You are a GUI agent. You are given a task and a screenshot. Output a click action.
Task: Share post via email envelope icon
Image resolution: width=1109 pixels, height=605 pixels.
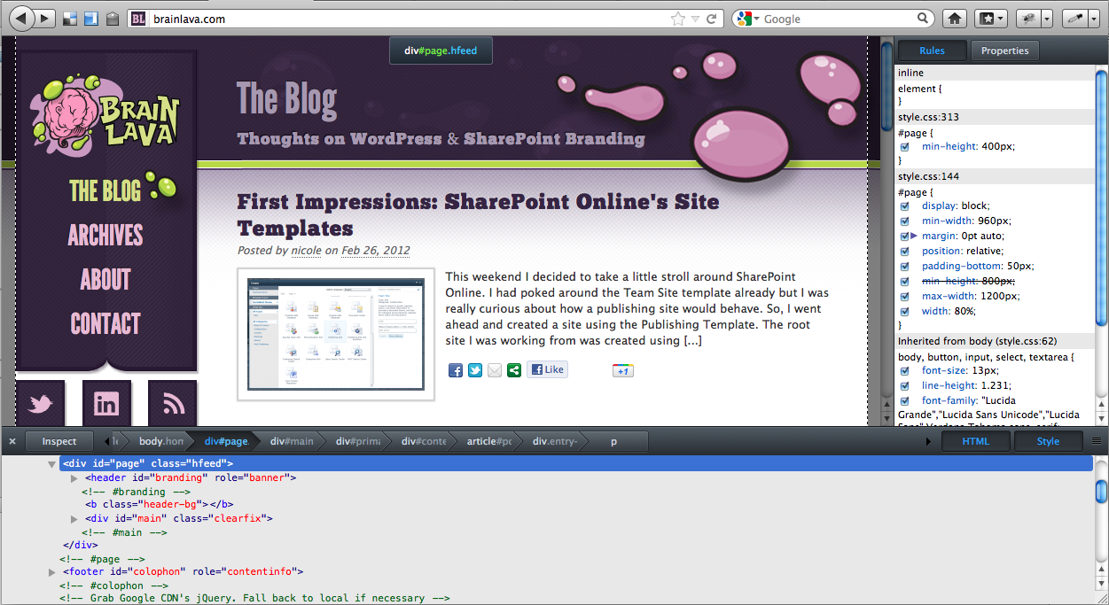pyautogui.click(x=495, y=370)
